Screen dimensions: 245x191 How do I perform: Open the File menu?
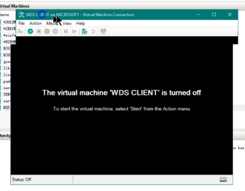click(22, 24)
